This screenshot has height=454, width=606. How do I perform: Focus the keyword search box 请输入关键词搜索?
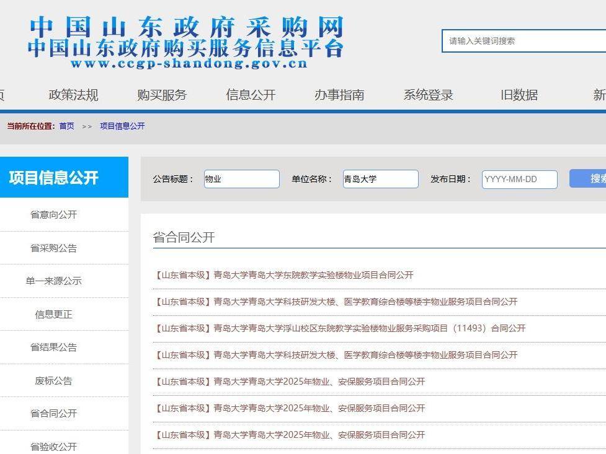[524, 41]
